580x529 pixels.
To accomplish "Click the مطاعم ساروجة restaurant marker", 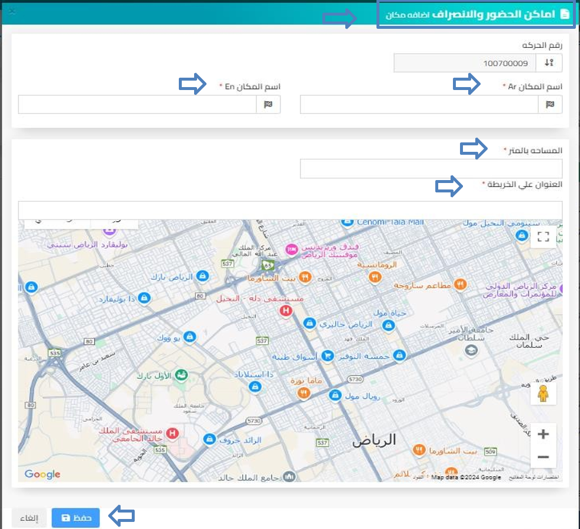I will [x=460, y=284].
